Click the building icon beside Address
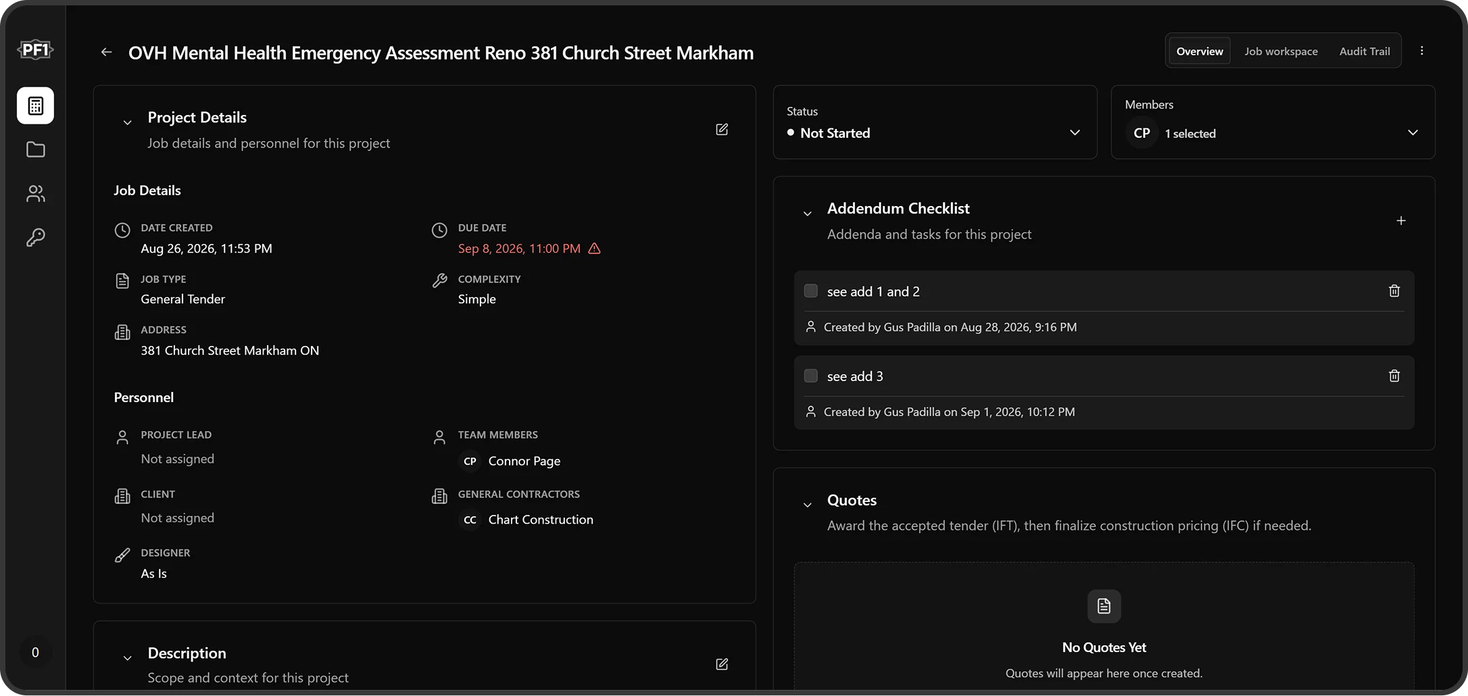 pos(122,332)
